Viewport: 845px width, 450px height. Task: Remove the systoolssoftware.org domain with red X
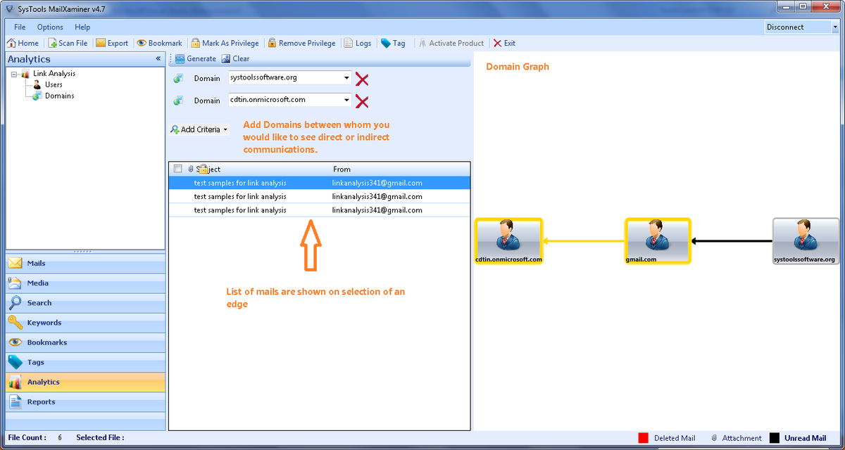[x=361, y=79]
